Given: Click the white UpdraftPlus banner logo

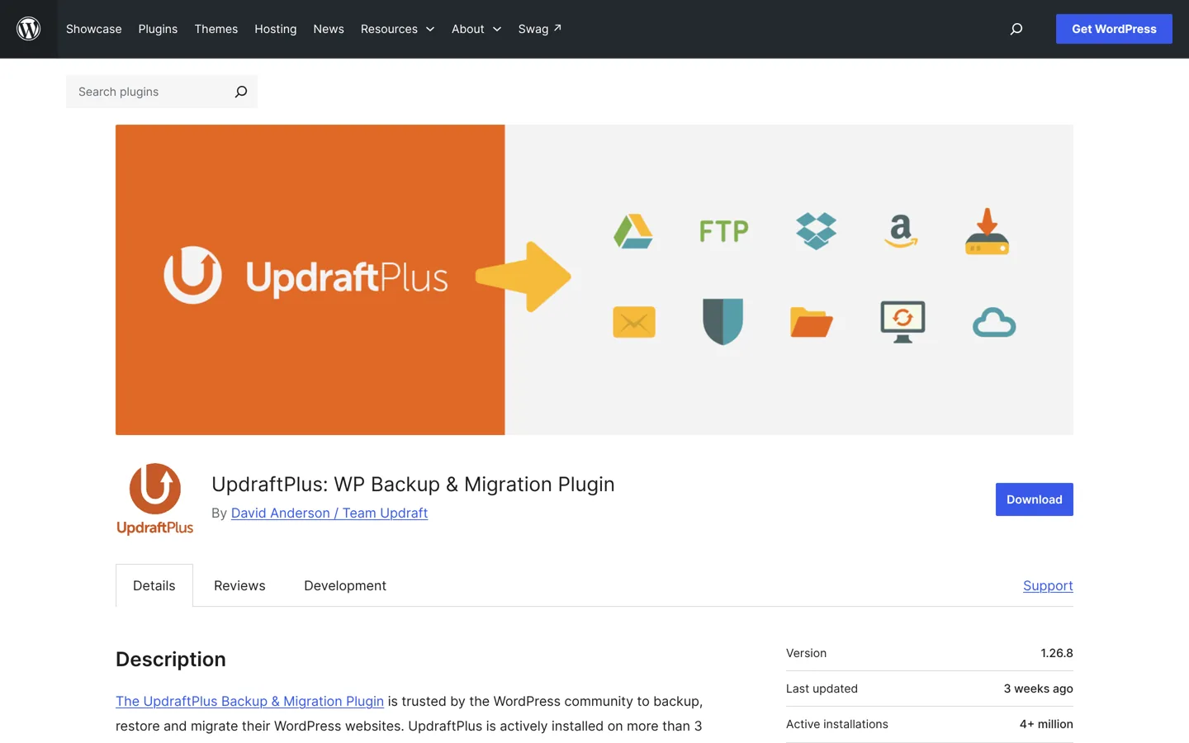Looking at the screenshot, I should pos(306,276).
